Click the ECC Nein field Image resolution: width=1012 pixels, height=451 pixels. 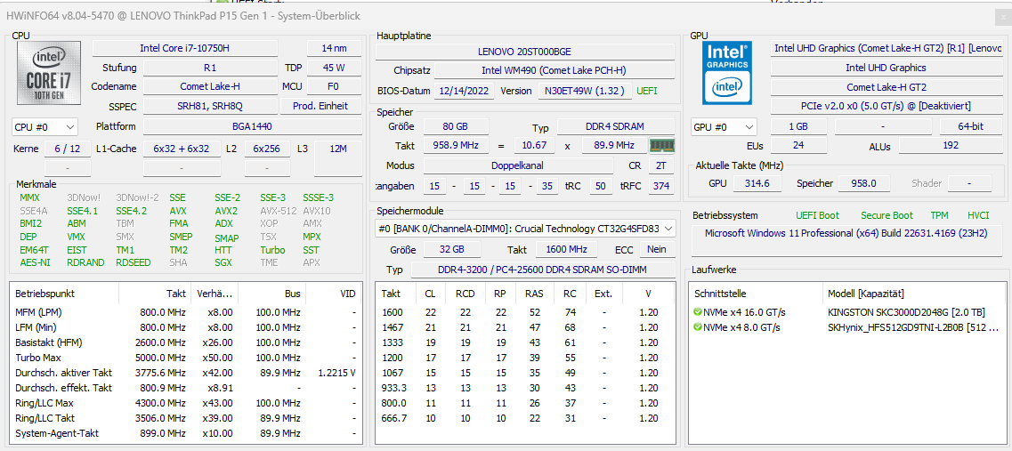point(657,249)
